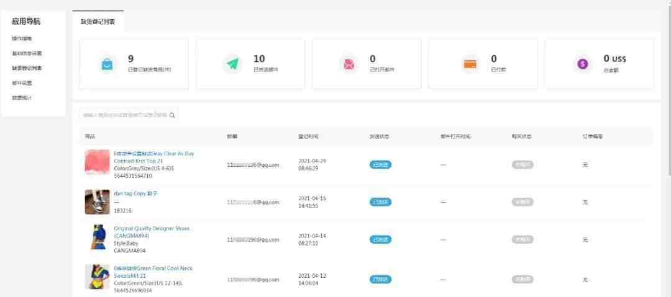671x297 pixels.
Task: Open 邮件设置 in the sidebar
Action: pyautogui.click(x=22, y=83)
